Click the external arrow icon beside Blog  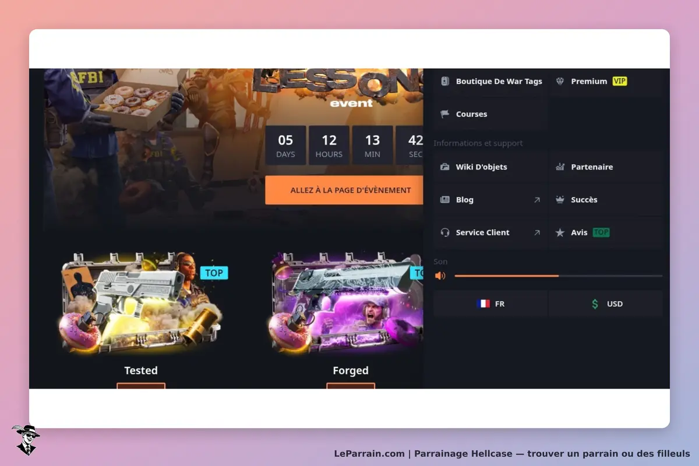coord(537,200)
